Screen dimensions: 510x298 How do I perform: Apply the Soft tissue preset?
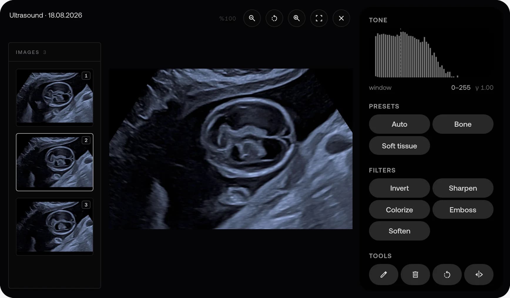coord(400,146)
